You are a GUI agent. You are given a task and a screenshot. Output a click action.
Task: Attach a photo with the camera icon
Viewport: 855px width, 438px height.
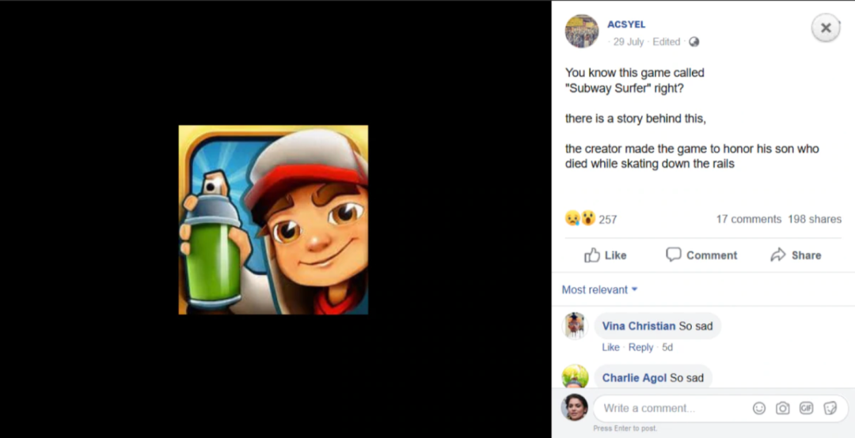(x=782, y=408)
